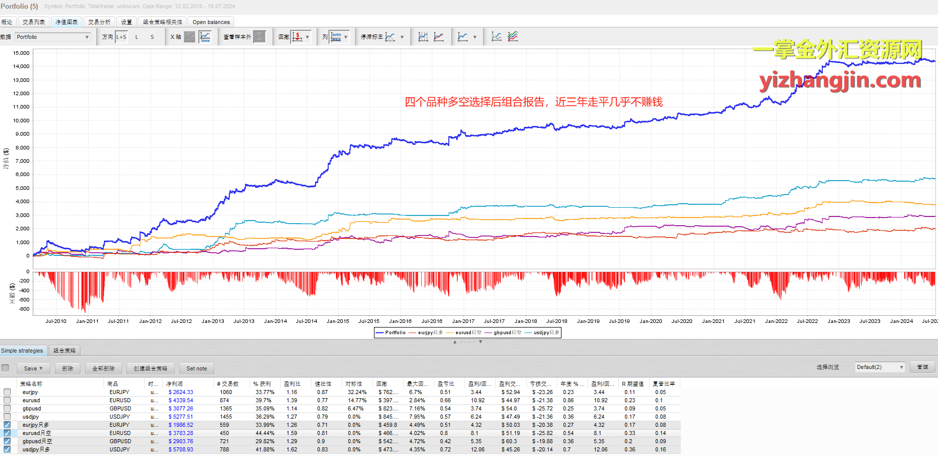This screenshot has height=456, width=938.
Task: Open the 交易分析 trade analysis tab
Action: pos(99,22)
